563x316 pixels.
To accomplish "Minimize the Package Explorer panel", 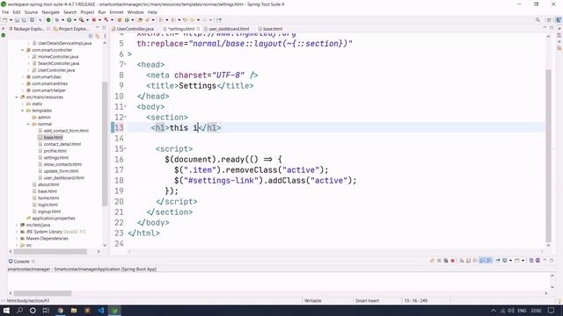I will coord(97,27).
